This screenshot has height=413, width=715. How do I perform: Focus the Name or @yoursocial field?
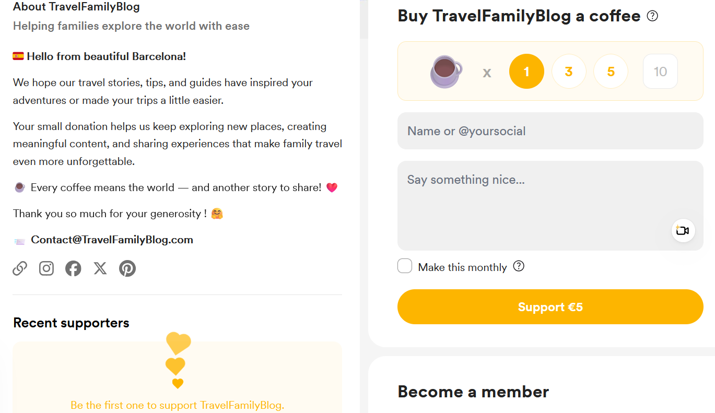(550, 131)
